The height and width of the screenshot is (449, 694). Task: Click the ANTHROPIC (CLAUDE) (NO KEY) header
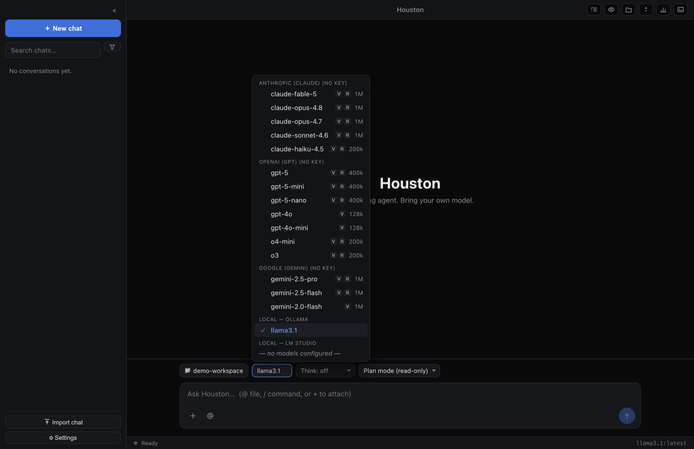tap(303, 83)
